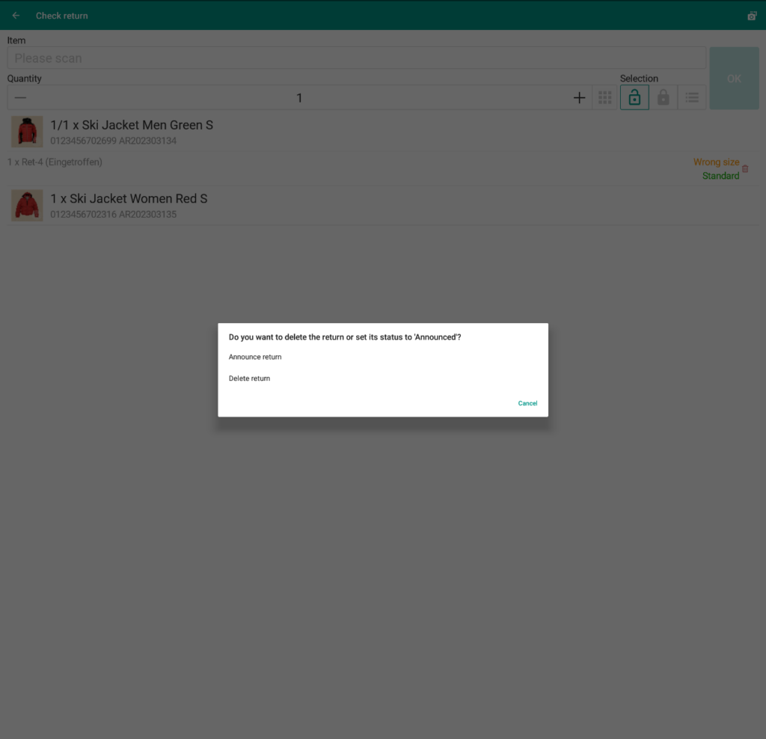Click the 'Wrong size' reason label
Viewport: 766px width, 739px height.
(715, 162)
